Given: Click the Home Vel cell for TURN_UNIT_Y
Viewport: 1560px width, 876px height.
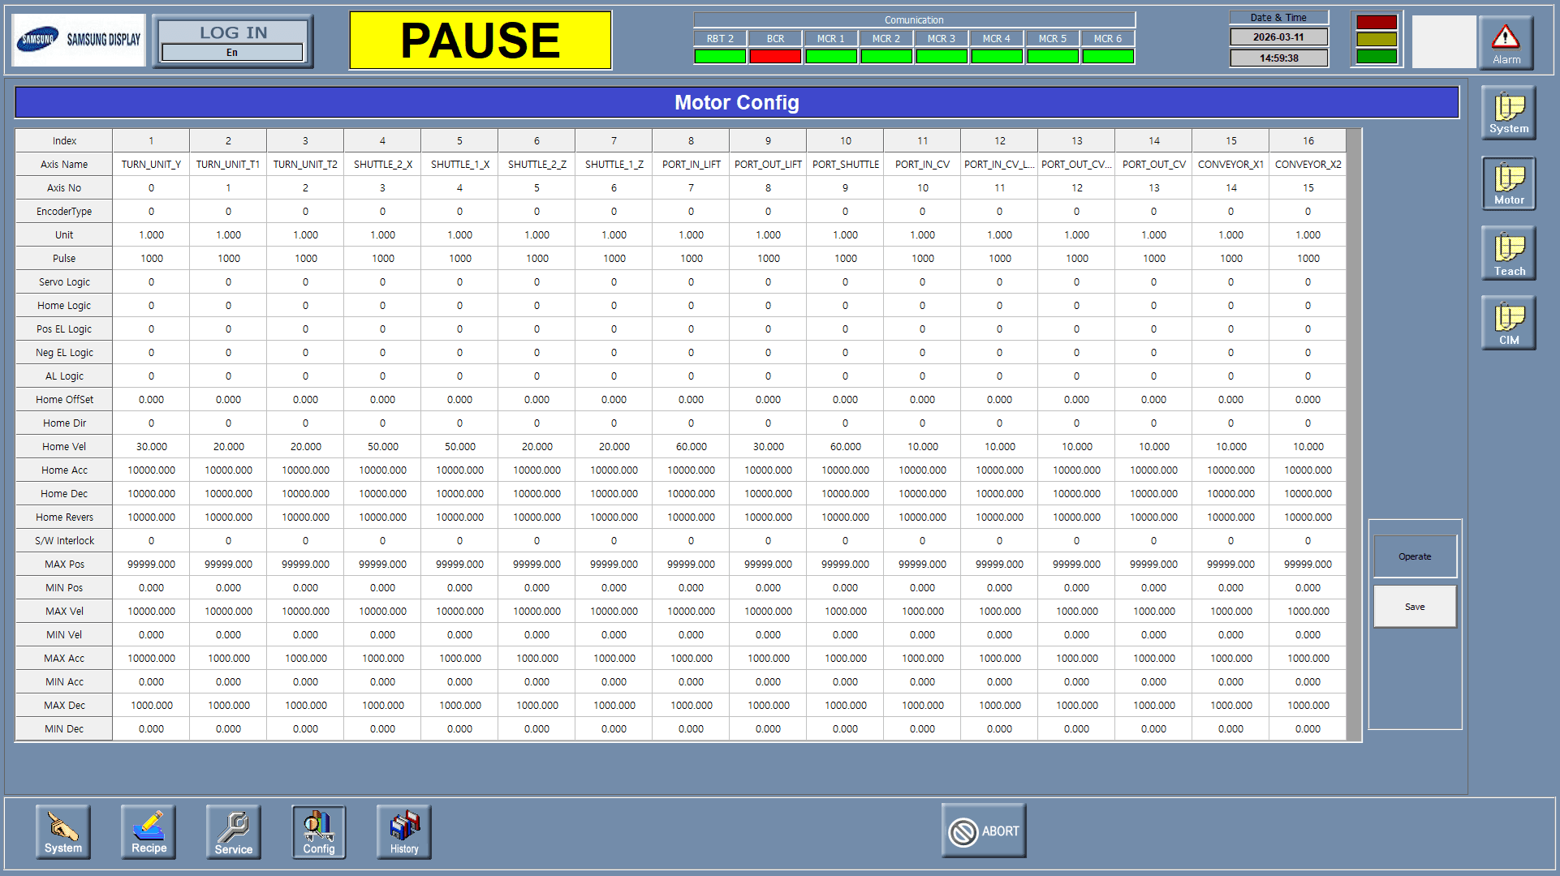Looking at the screenshot, I should 151,447.
